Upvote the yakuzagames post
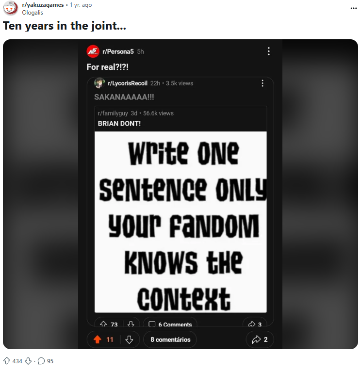The image size is (361, 372). point(7,361)
